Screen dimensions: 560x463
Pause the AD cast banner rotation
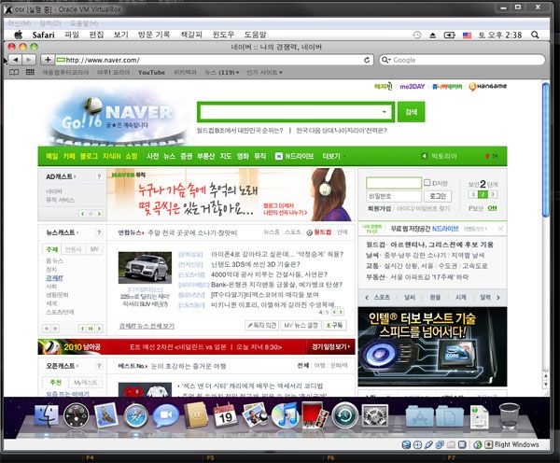91,214
